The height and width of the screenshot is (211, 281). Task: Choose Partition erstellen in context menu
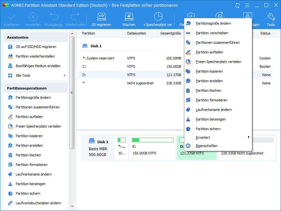tap(218, 81)
